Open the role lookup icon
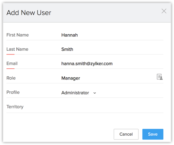The height and width of the screenshot is (145, 174). click(160, 77)
